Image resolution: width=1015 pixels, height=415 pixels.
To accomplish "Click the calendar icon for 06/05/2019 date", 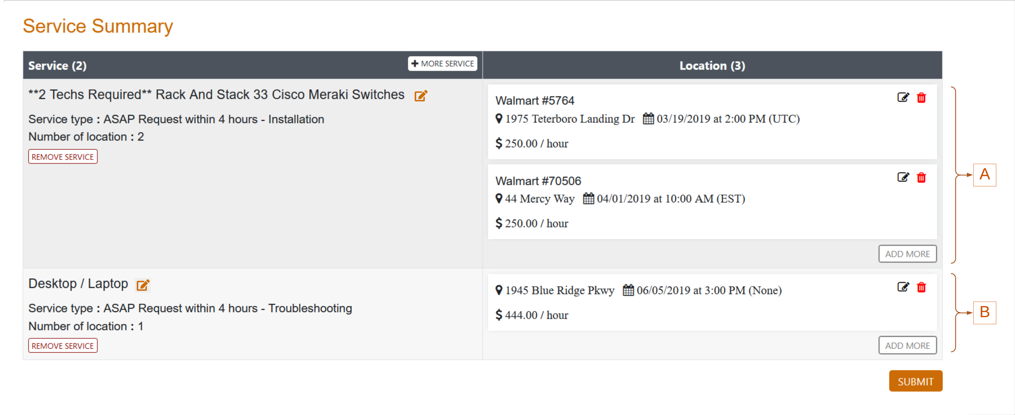I will (628, 290).
